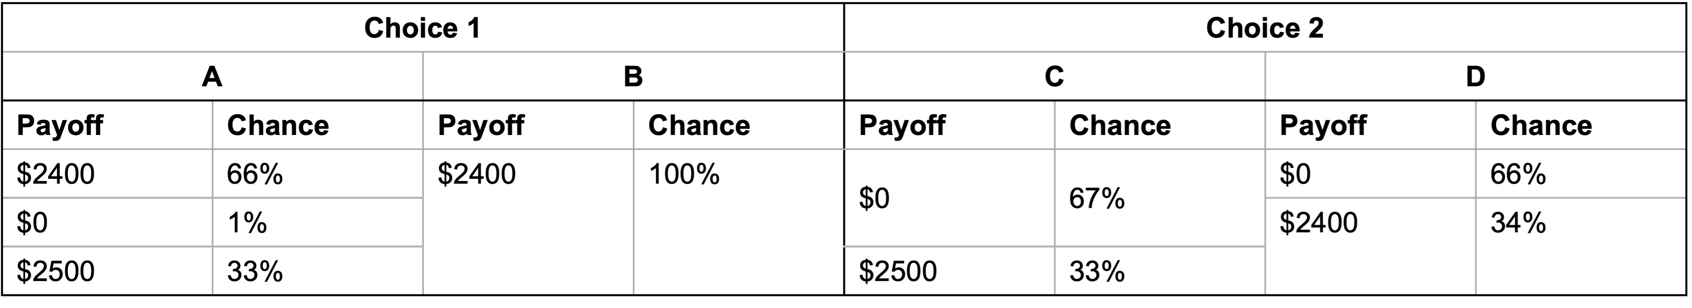Click the Chance header under option B
This screenshot has width=1692, height=308.
tap(699, 125)
